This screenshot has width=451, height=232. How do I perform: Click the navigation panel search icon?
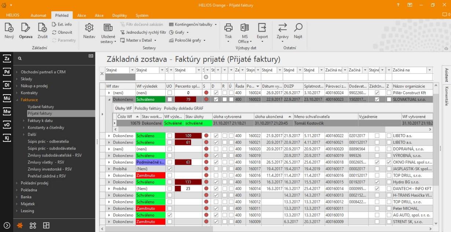pos(20,58)
